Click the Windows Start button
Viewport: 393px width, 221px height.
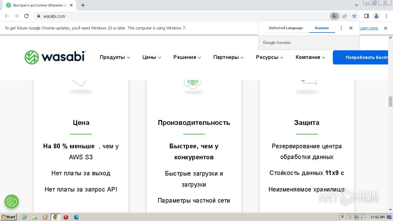tap(8, 217)
